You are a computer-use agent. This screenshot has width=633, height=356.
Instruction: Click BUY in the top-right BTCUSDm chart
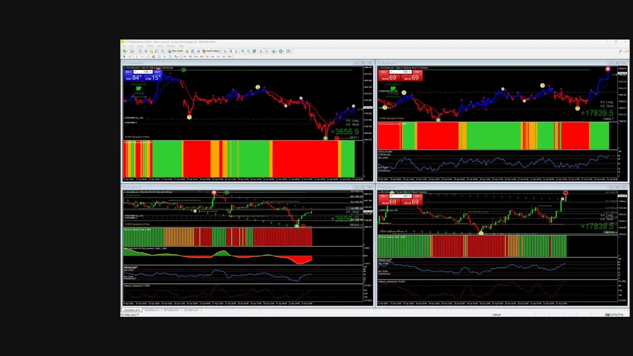(x=418, y=72)
